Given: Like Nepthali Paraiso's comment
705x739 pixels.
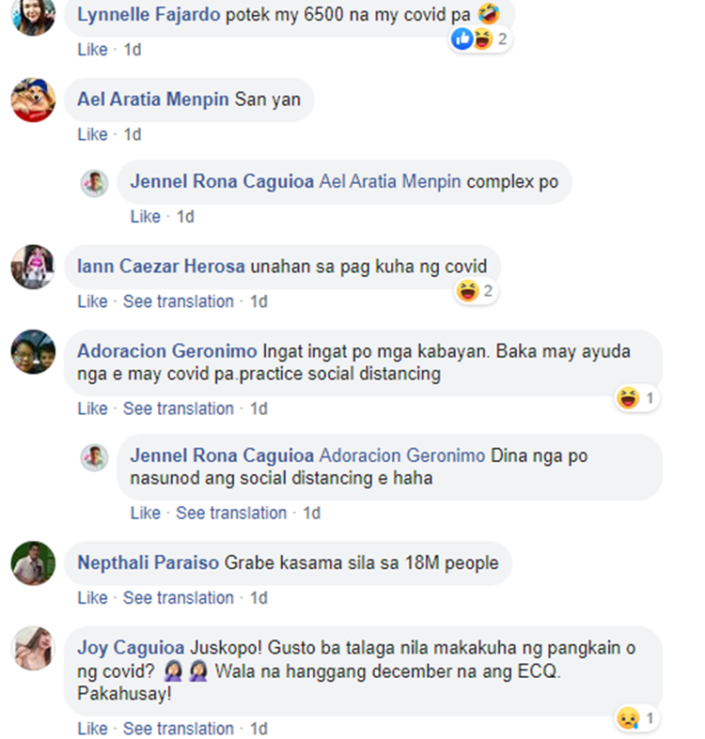Looking at the screenshot, I should [x=92, y=597].
